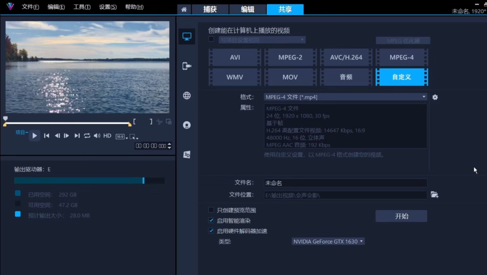The width and height of the screenshot is (487, 275).
Task: Open the 文件(F) menu
Action: click(30, 7)
